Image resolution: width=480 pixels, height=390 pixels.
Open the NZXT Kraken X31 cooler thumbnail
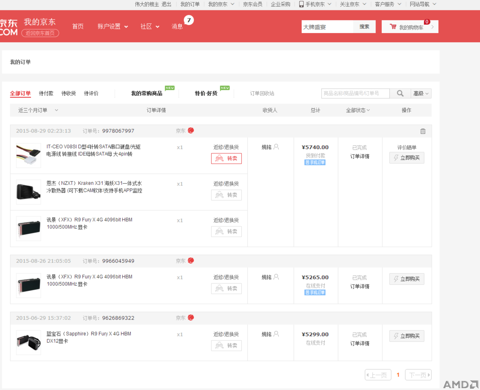(x=28, y=192)
